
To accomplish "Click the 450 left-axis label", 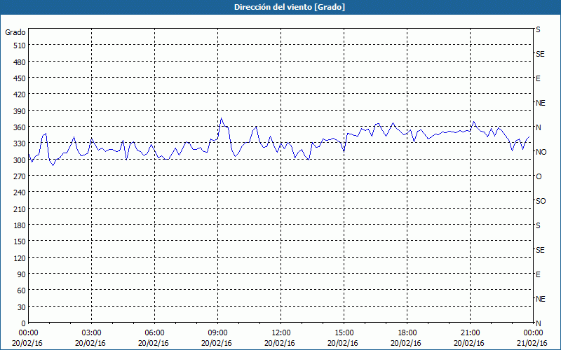I will [x=20, y=78].
